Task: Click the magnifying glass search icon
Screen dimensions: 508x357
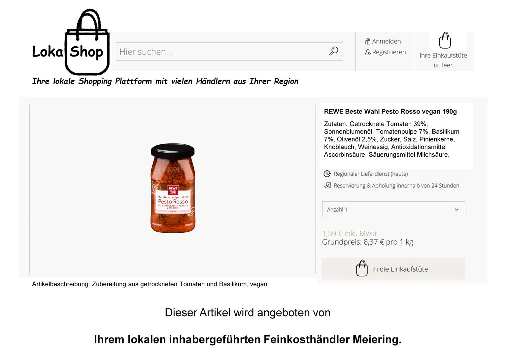Action: coord(334,51)
